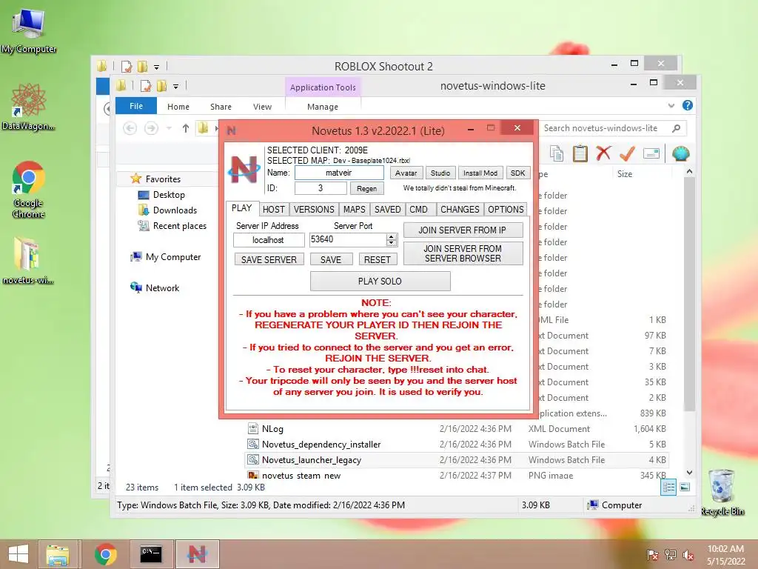Open the Recycle Bin

click(722, 493)
